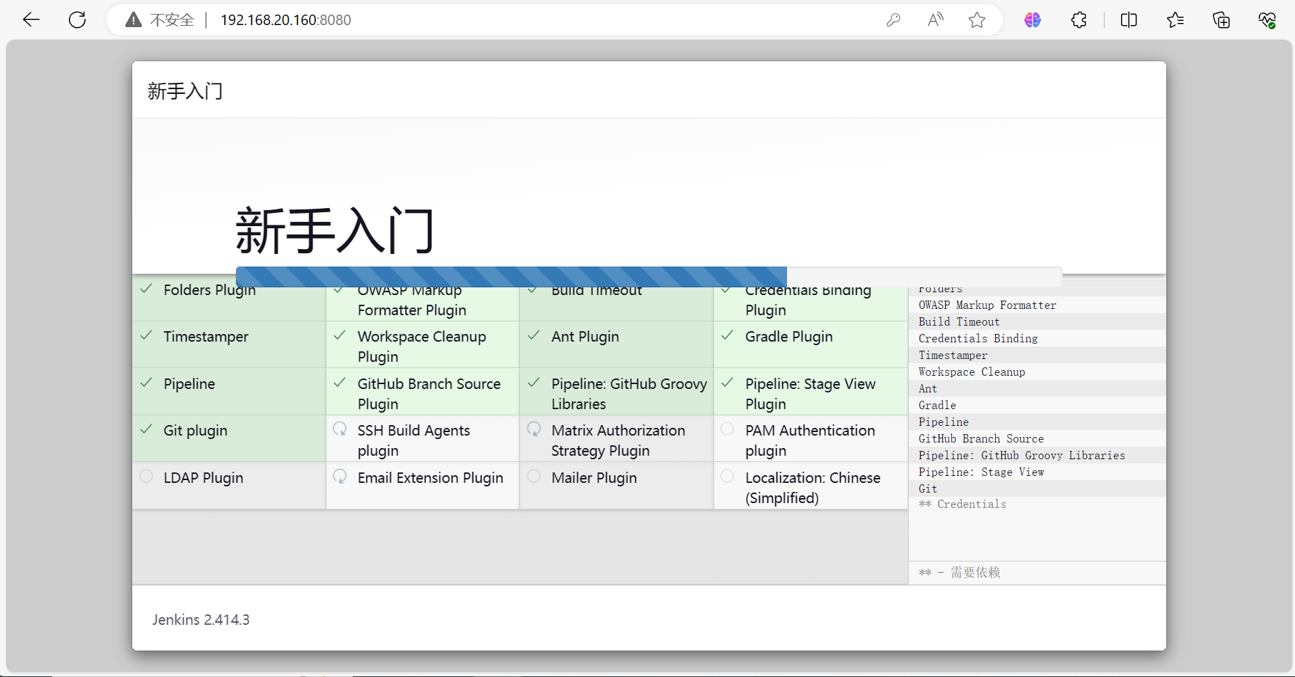Click the Ant Plugin label
The height and width of the screenshot is (677, 1295).
click(x=585, y=337)
